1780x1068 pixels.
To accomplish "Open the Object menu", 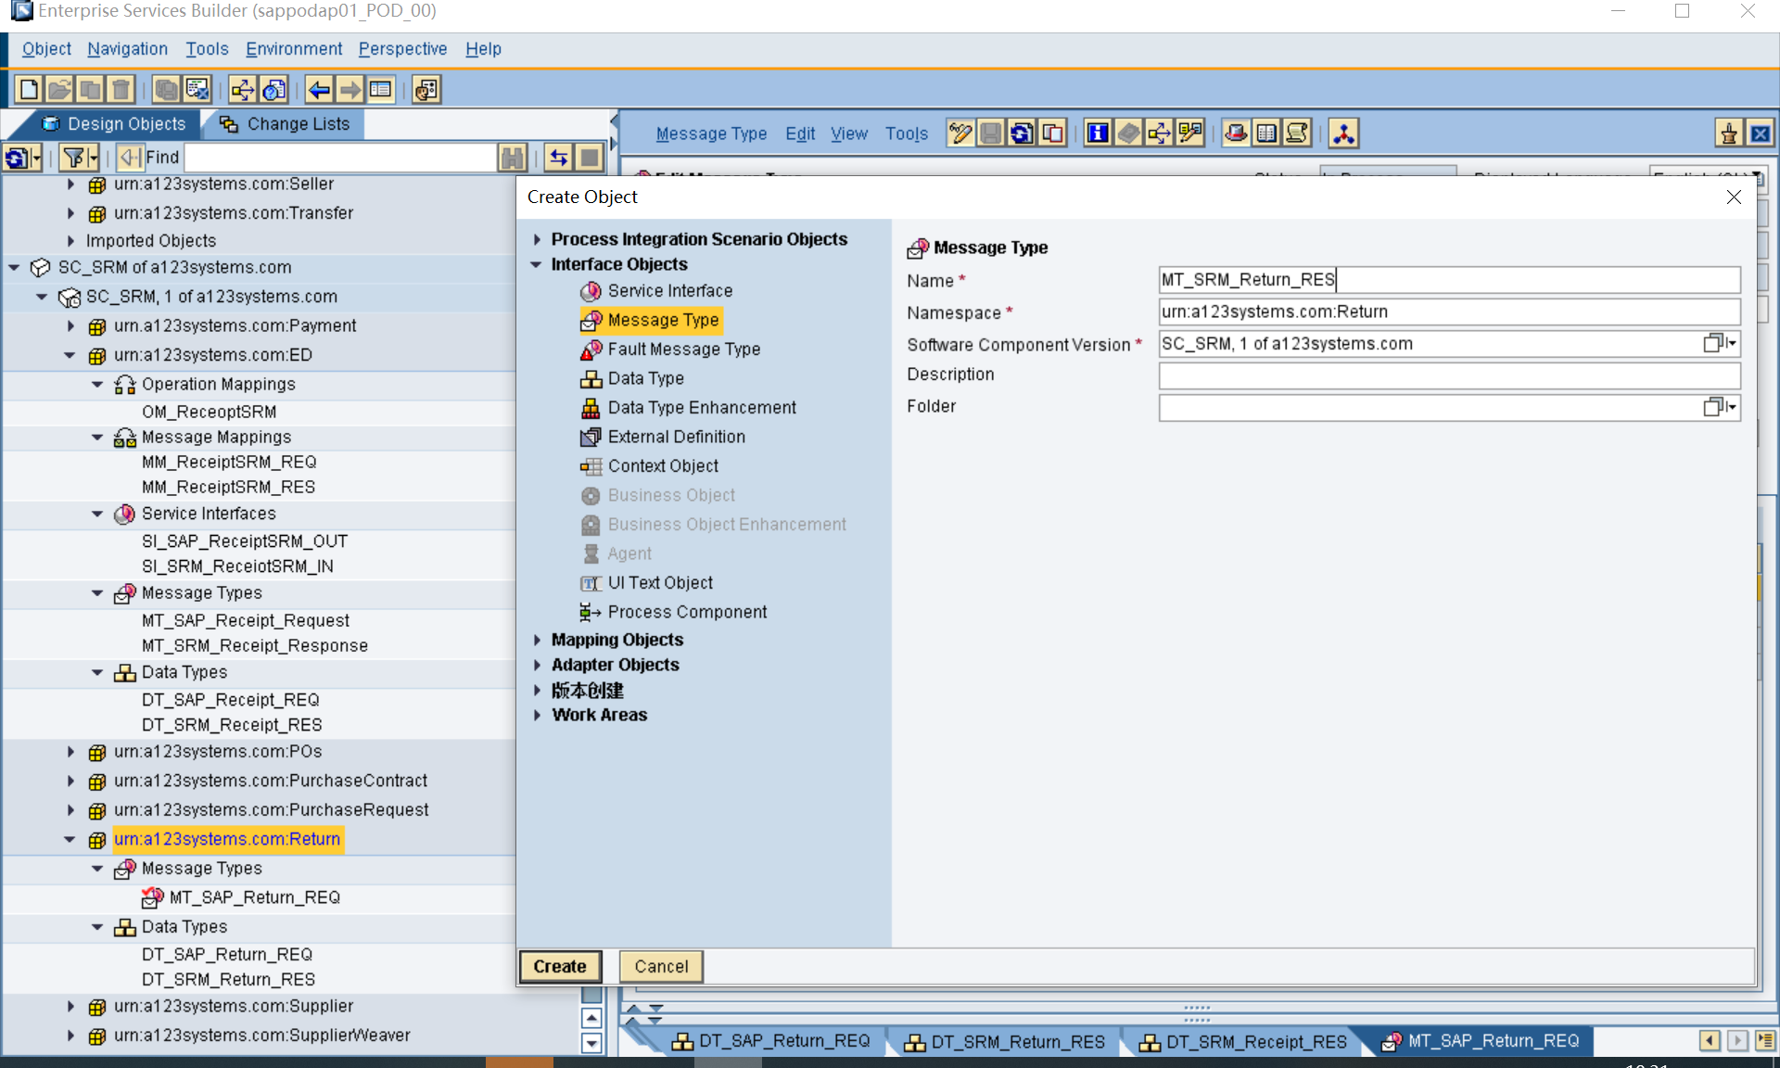I will [x=46, y=49].
